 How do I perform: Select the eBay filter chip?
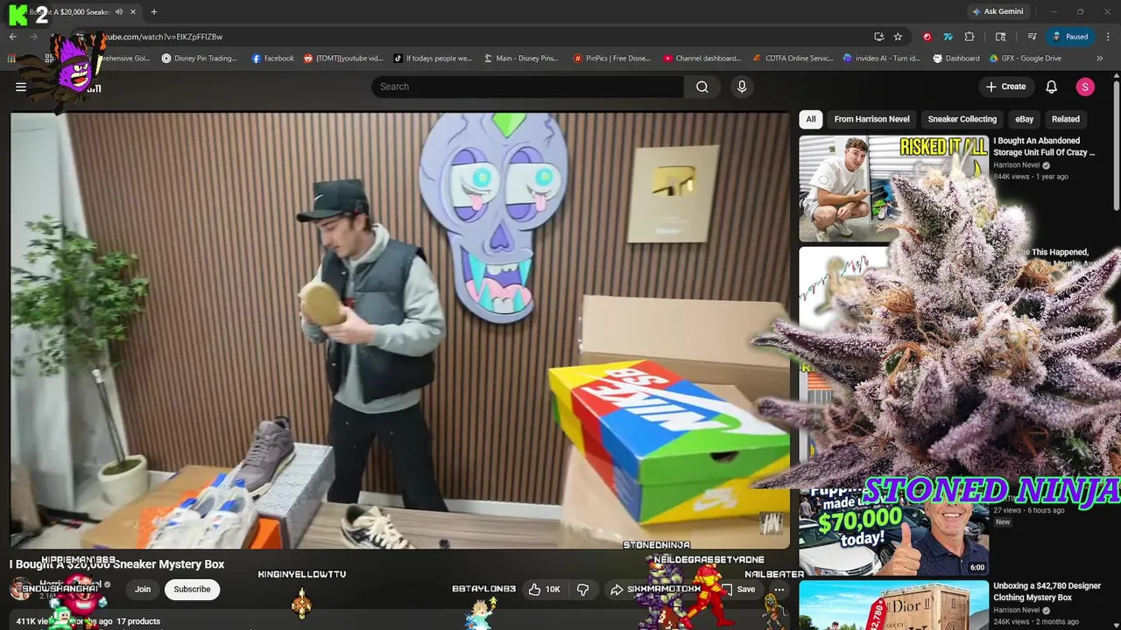(1025, 119)
